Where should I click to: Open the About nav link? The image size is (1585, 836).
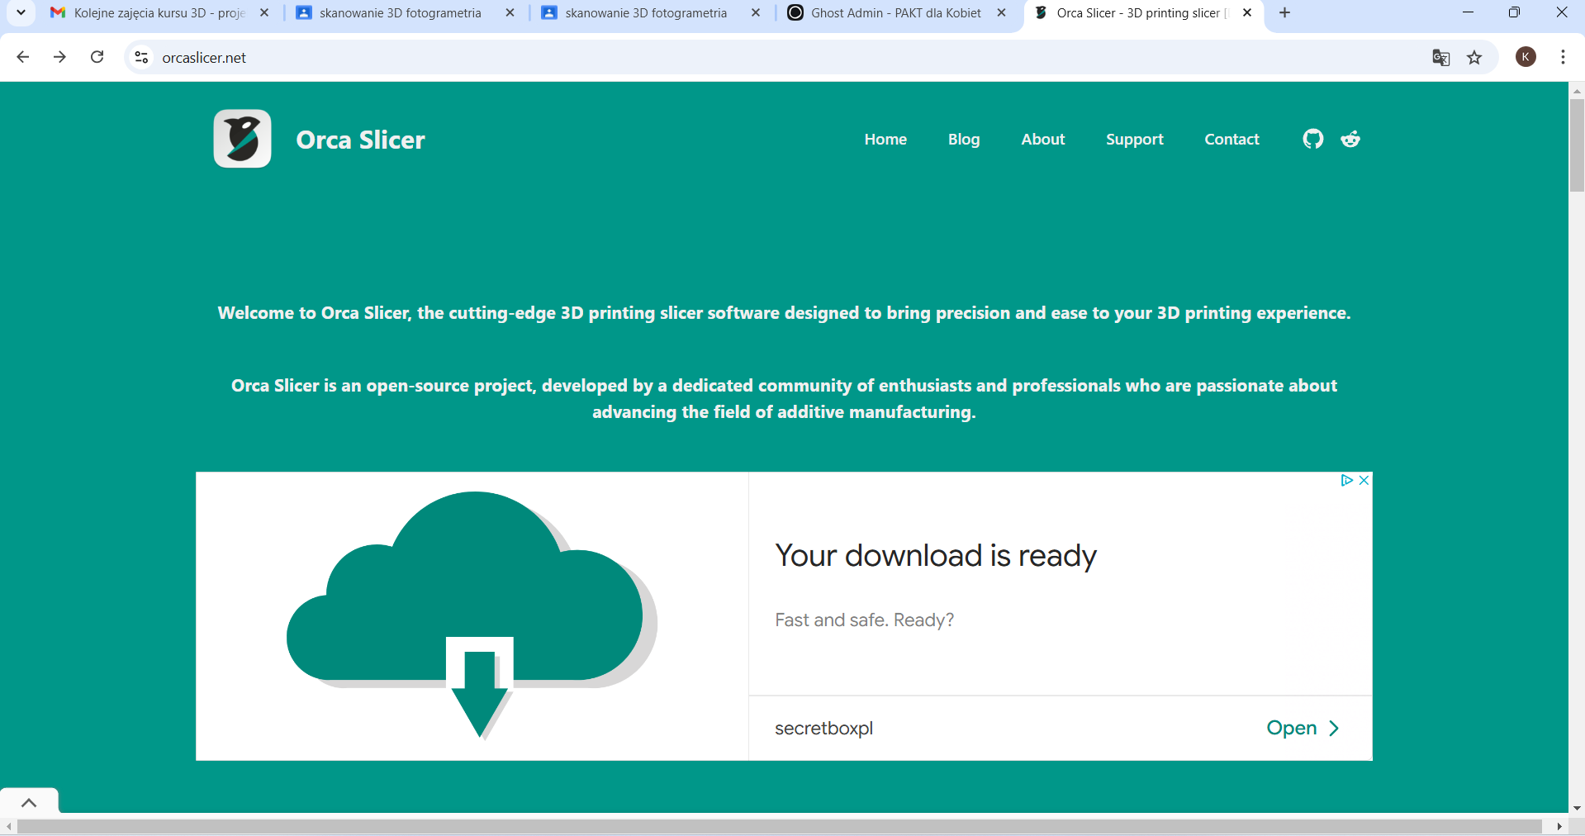1043,139
